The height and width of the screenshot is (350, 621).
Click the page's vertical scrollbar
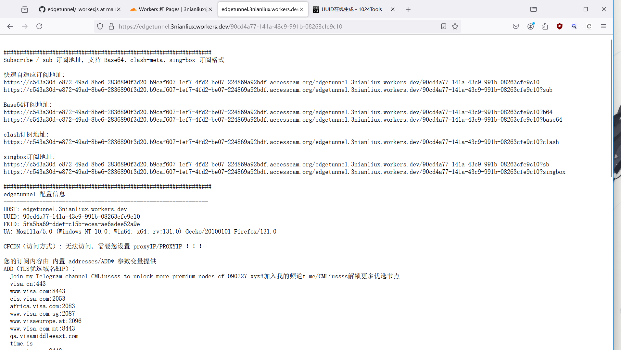[x=612, y=109]
